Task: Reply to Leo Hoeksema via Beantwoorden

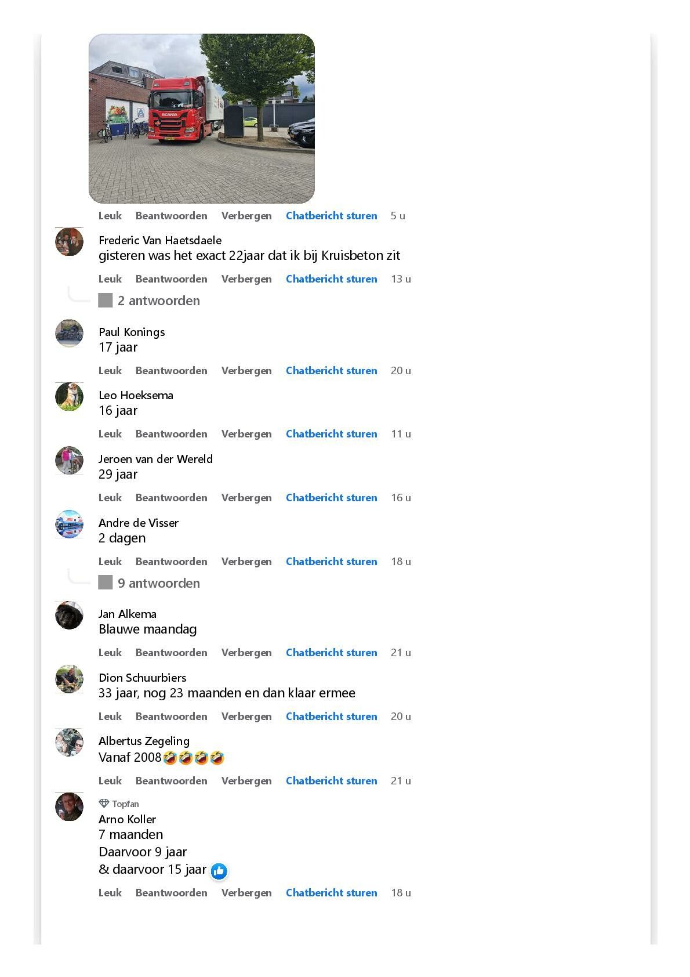Action: (x=172, y=434)
